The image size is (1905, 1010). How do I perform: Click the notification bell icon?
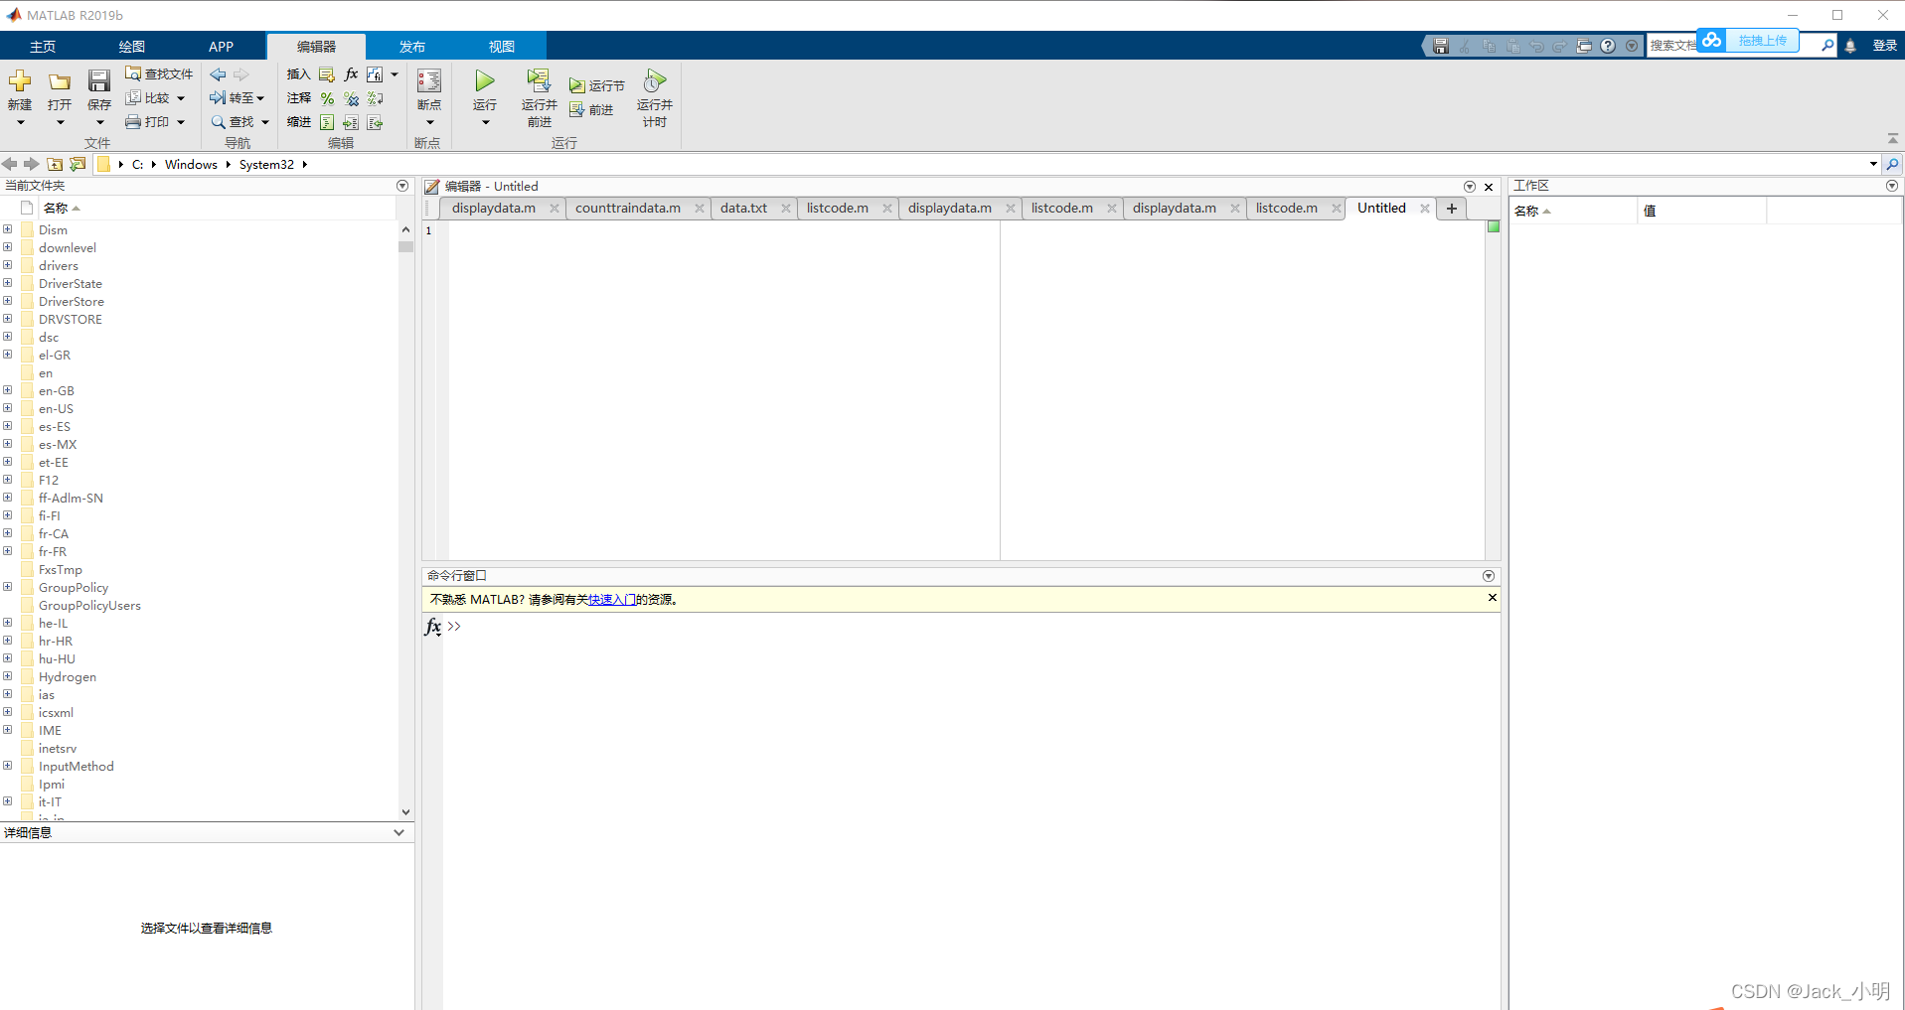click(x=1850, y=46)
